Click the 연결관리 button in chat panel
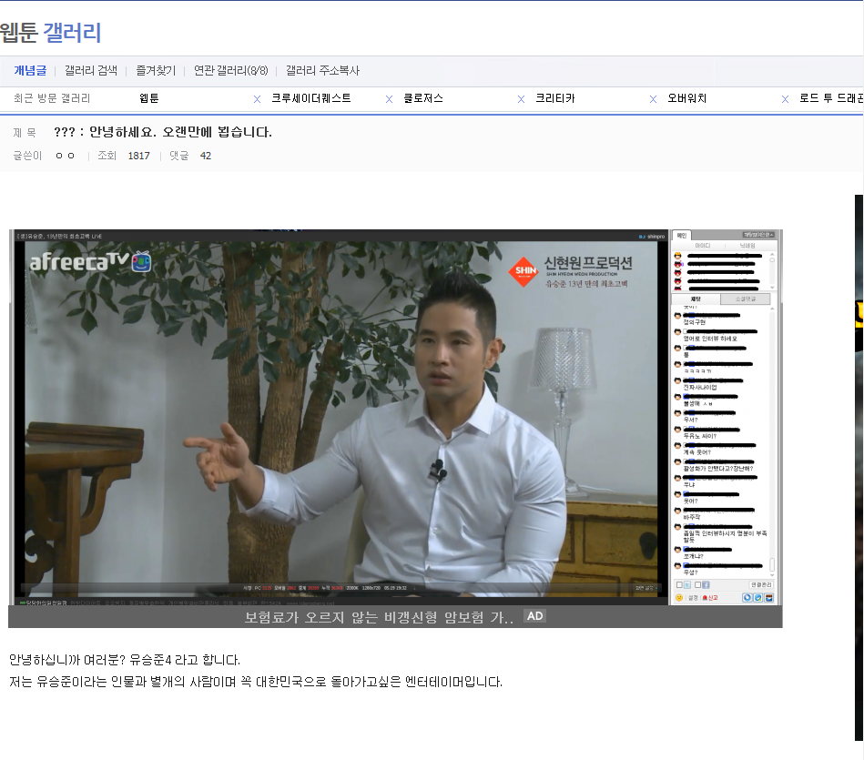Viewport: 864px width, 760px height. click(x=761, y=585)
